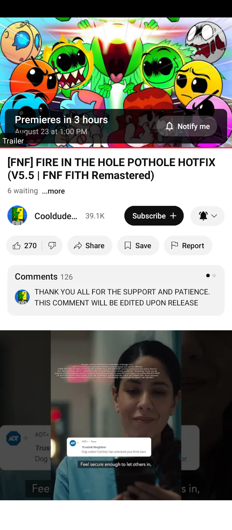Tap the Trailer label on the video

click(13, 141)
